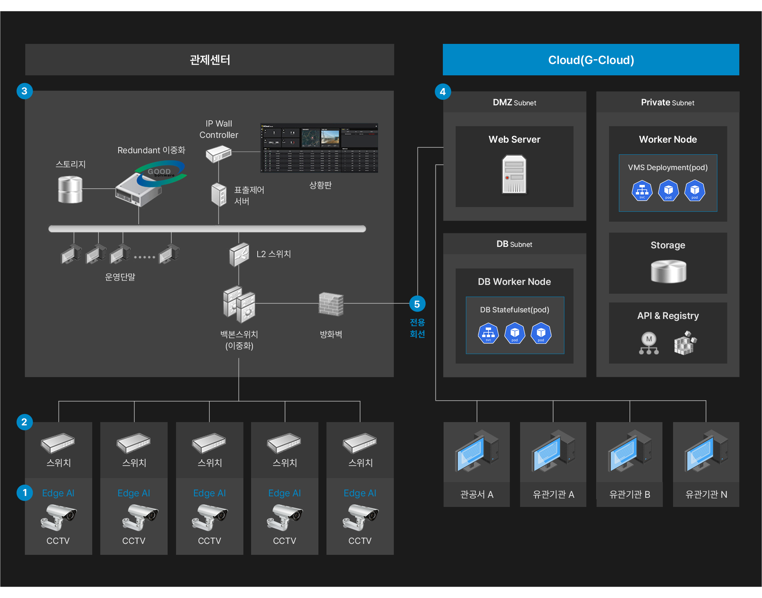
Task: Click the numbered marker 4 beside DMZ Subnet
Action: pyautogui.click(x=442, y=91)
